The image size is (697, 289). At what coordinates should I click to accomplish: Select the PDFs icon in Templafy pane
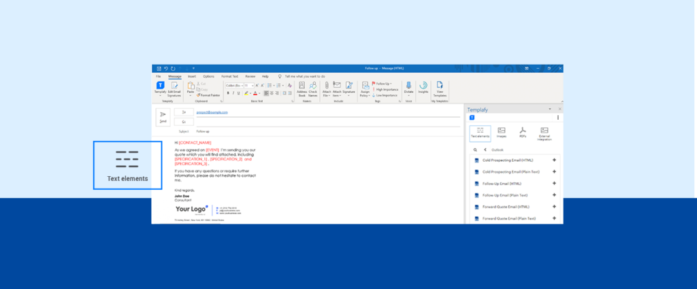(x=523, y=132)
